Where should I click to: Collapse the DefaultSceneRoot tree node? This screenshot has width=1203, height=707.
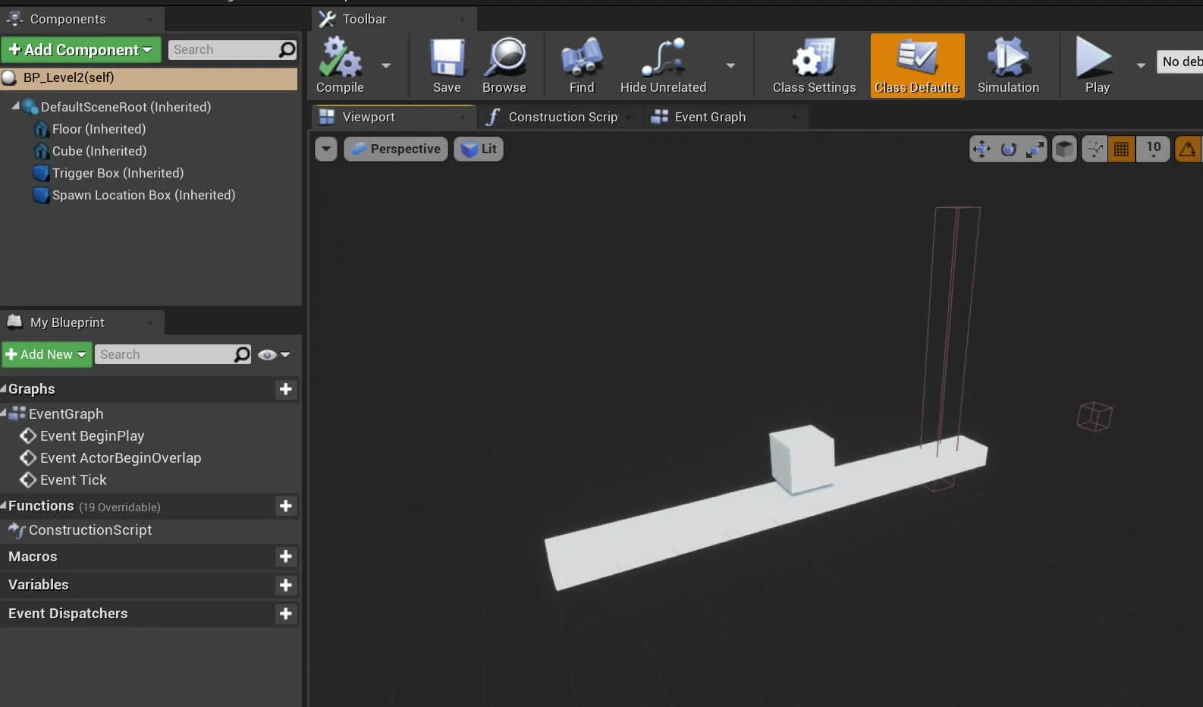click(15, 106)
